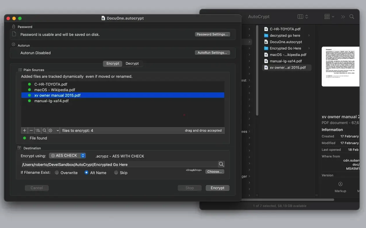Click the Encrypt button
The image size is (366, 228).
point(217,188)
